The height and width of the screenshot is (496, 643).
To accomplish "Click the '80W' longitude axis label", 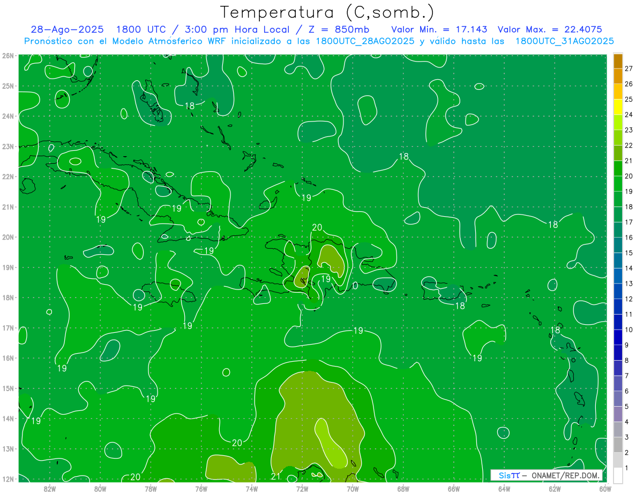I will [x=100, y=488].
